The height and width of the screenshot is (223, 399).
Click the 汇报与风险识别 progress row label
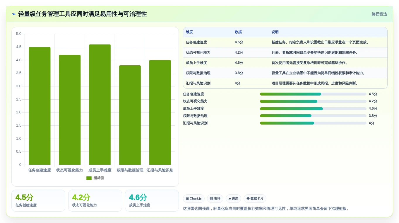[195, 123]
